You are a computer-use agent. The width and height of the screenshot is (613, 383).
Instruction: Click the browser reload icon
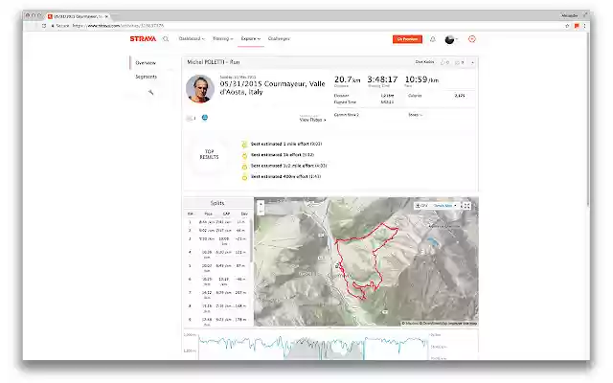point(44,26)
